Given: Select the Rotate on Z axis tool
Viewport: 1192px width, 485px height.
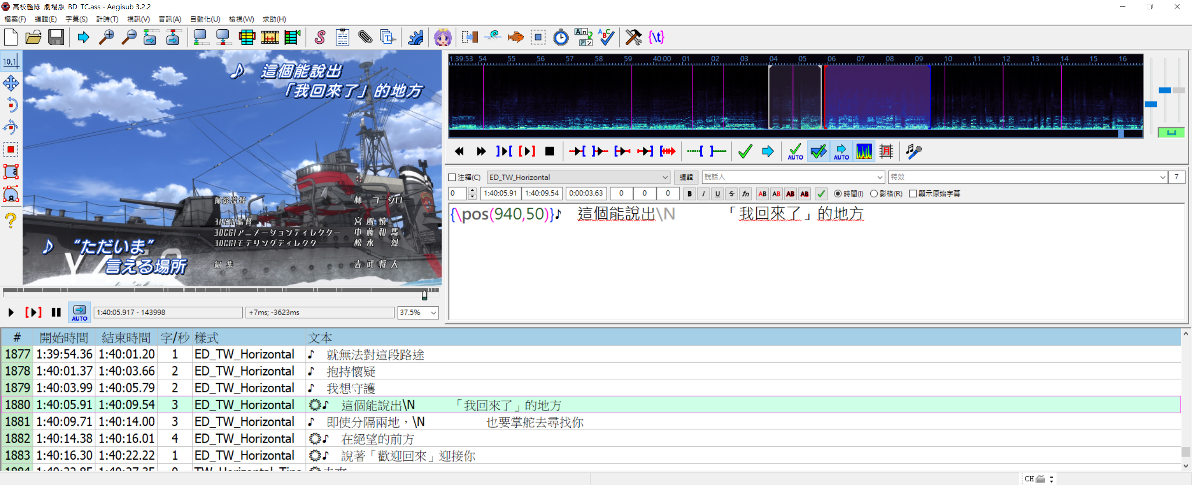Looking at the screenshot, I should click(x=11, y=105).
